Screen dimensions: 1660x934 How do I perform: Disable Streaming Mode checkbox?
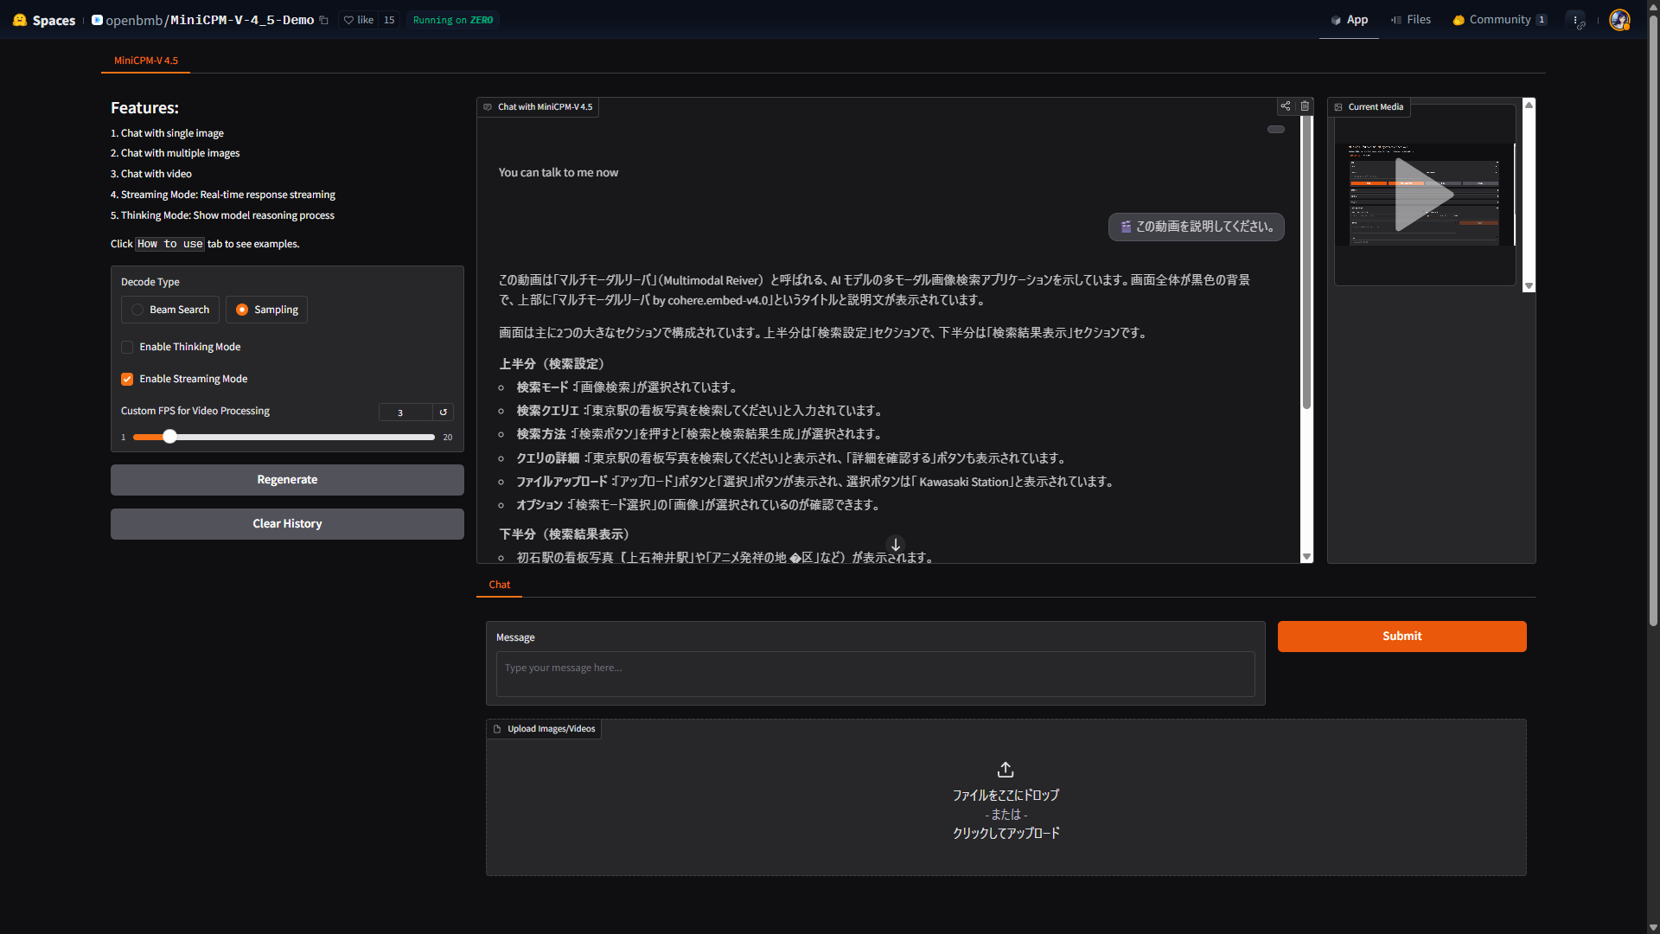coord(127,379)
